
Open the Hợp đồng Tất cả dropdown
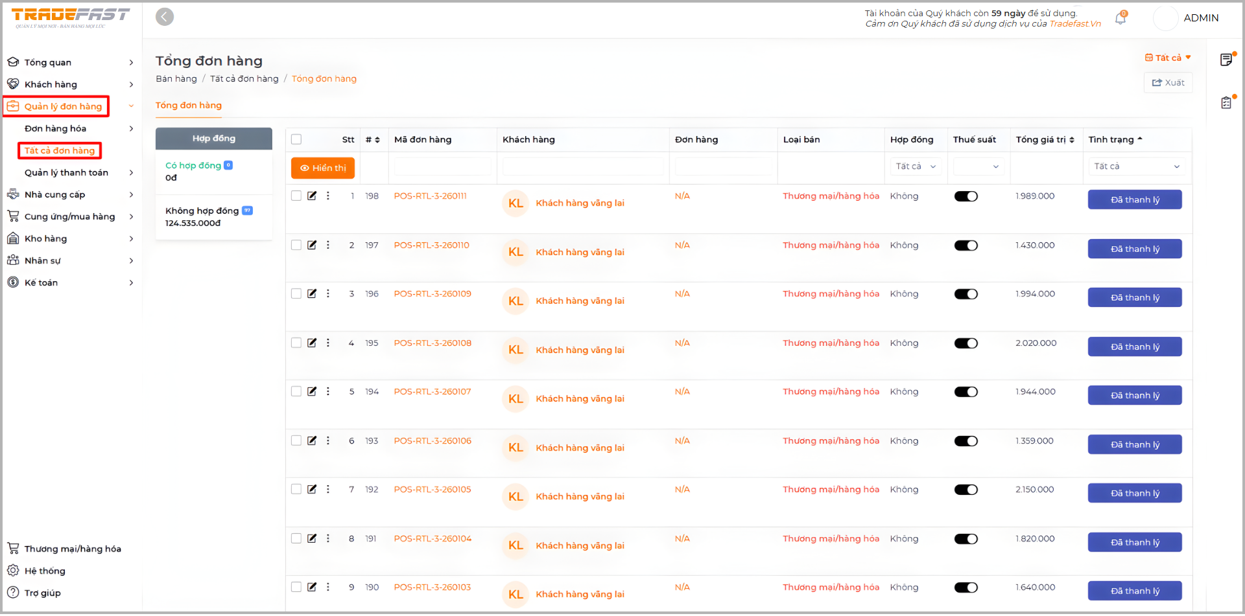[915, 166]
